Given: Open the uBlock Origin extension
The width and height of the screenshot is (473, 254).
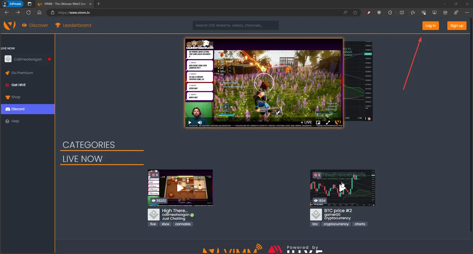Looking at the screenshot, I should [379, 12].
